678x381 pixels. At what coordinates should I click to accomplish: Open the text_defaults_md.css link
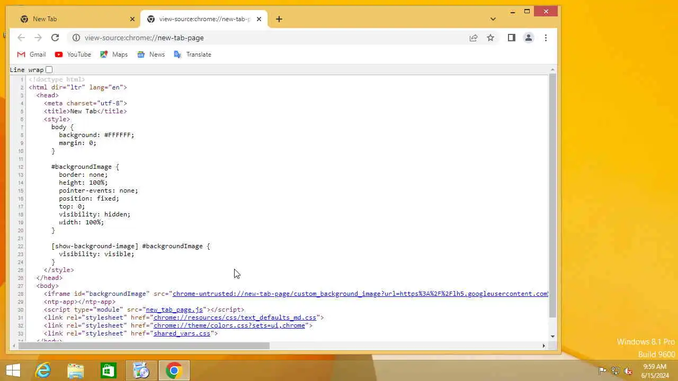(x=235, y=317)
